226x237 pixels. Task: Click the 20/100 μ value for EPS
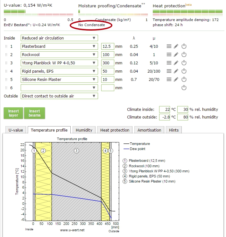coord(154,71)
